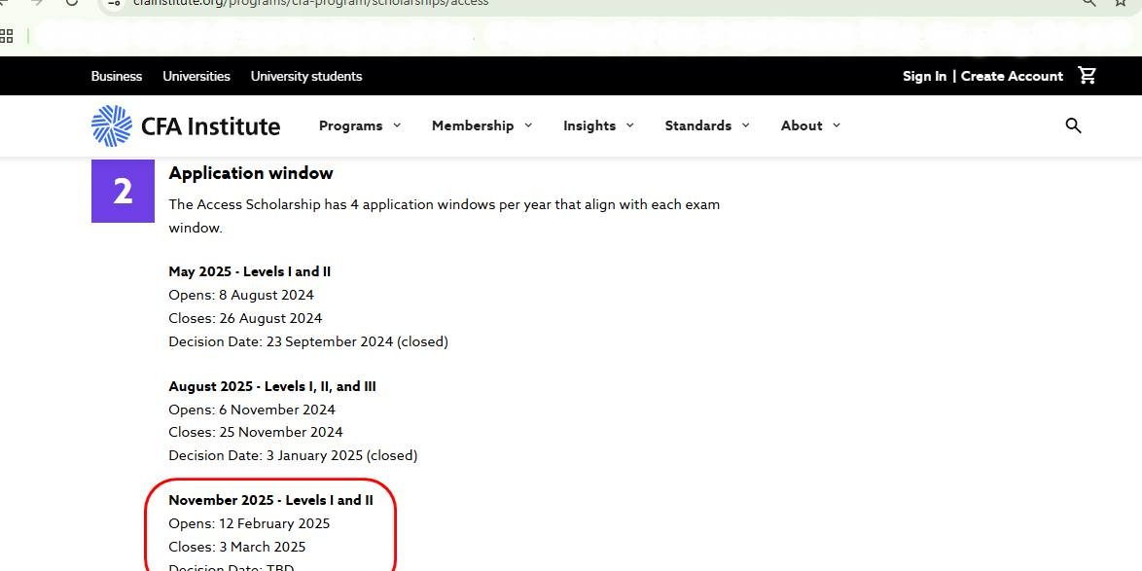This screenshot has width=1142, height=571.
Task: Open the shopping cart icon
Action: coord(1088,76)
